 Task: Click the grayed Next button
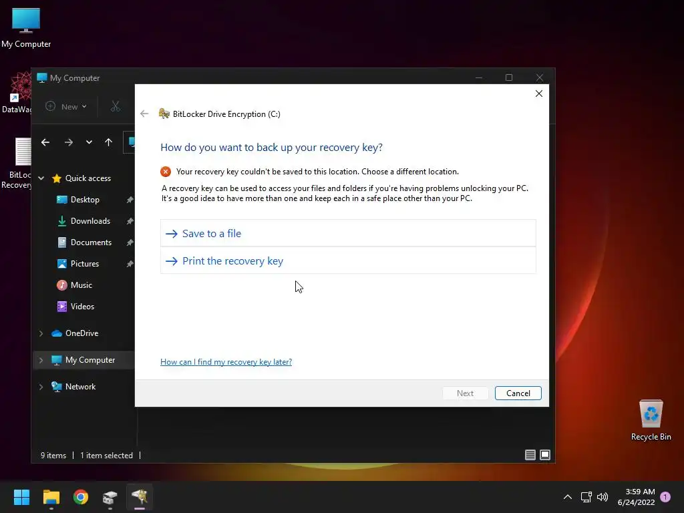pos(465,393)
